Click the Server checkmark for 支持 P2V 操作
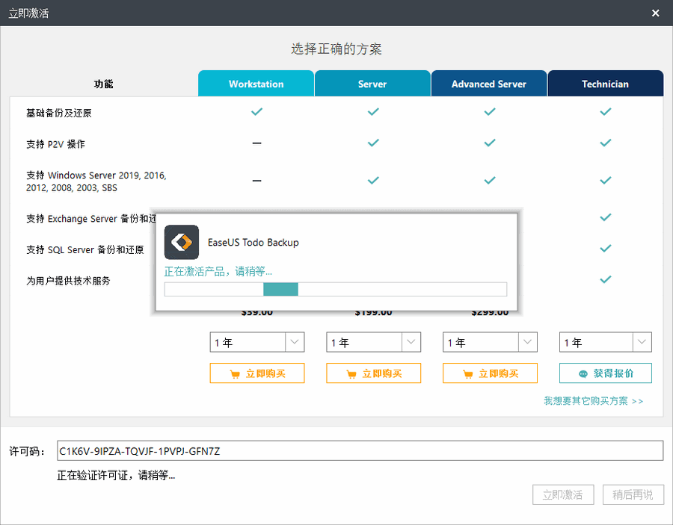This screenshot has height=525, width=673. coord(373,143)
